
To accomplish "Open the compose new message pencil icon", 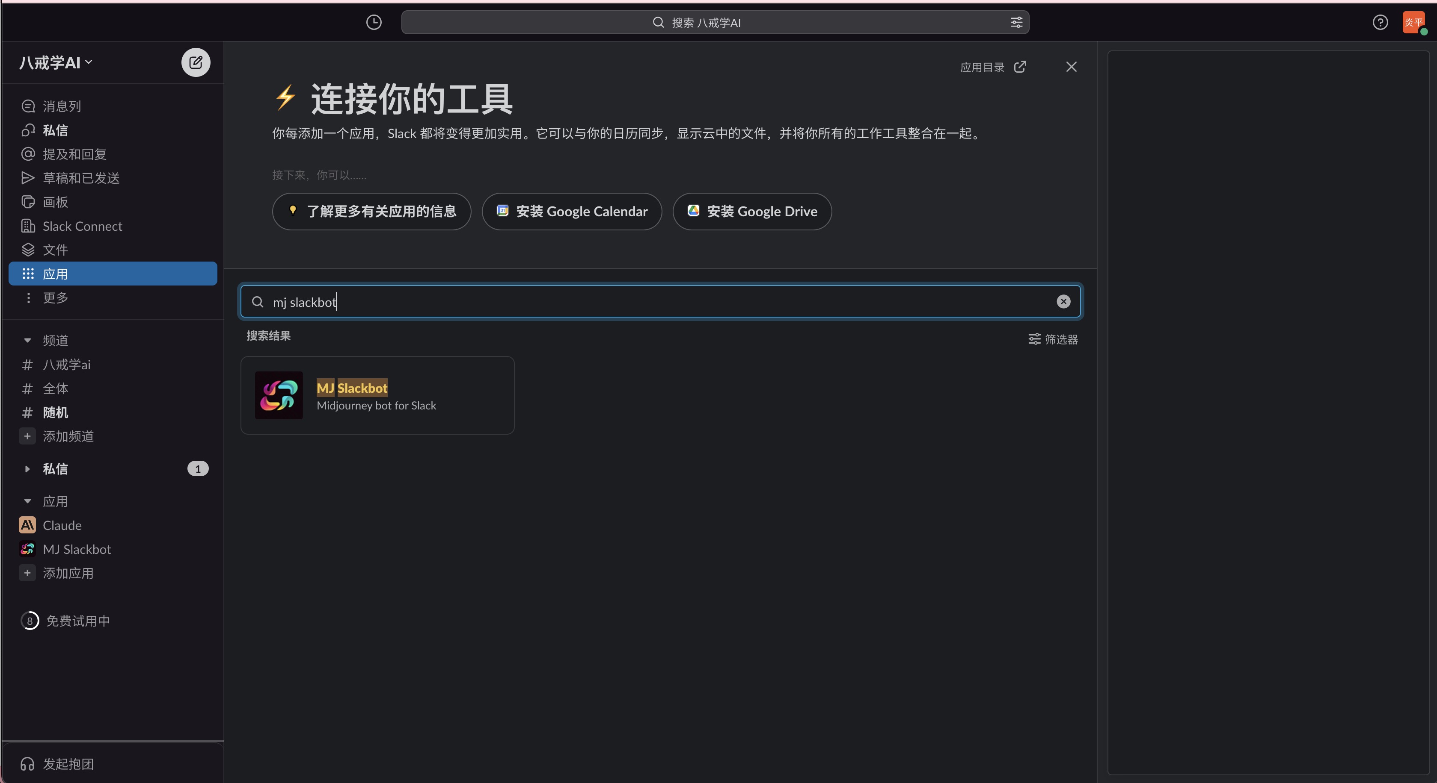I will tap(195, 62).
